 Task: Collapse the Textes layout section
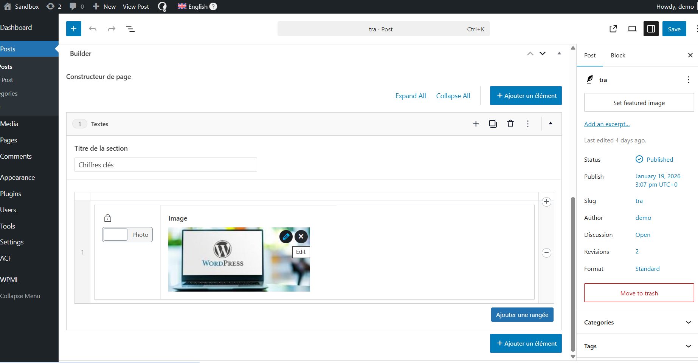pyautogui.click(x=551, y=124)
